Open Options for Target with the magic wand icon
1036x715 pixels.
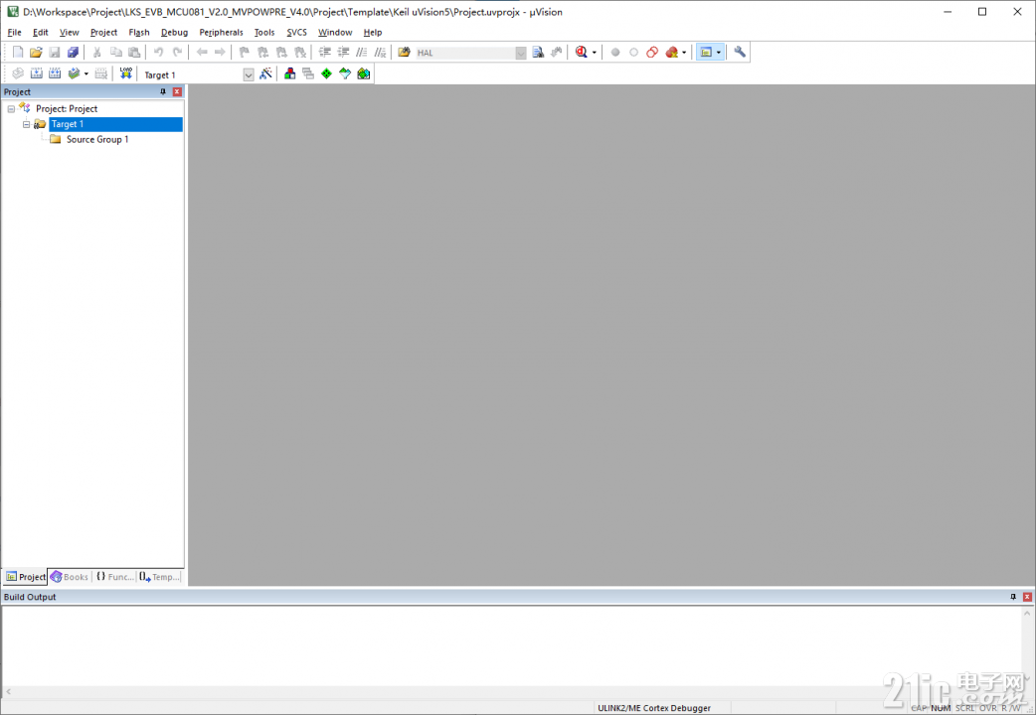coord(265,73)
